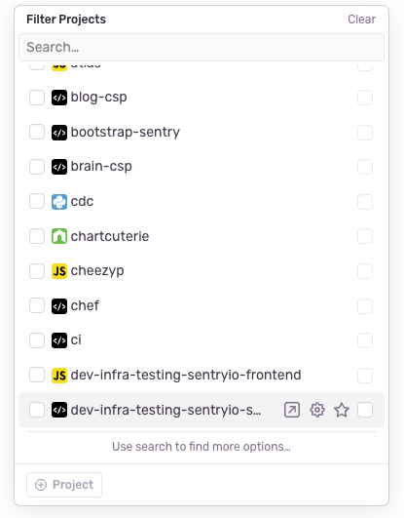Tick the left checkbox for brain-csp
This screenshot has width=404, height=518.
(x=37, y=167)
